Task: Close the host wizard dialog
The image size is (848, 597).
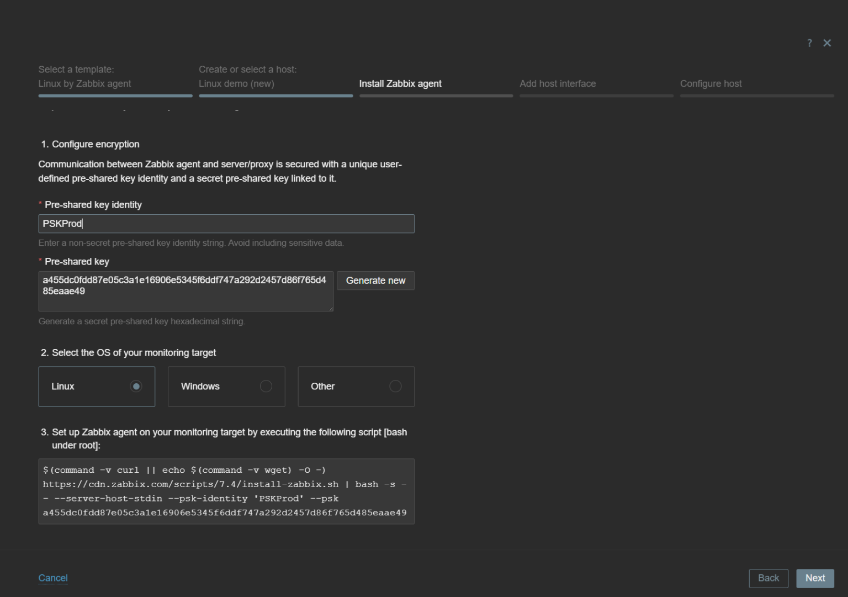Action: pyautogui.click(x=827, y=43)
